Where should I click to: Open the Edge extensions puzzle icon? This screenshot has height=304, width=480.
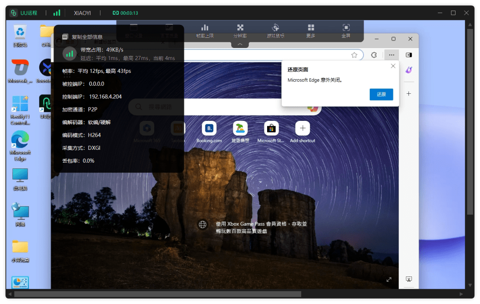pos(374,55)
